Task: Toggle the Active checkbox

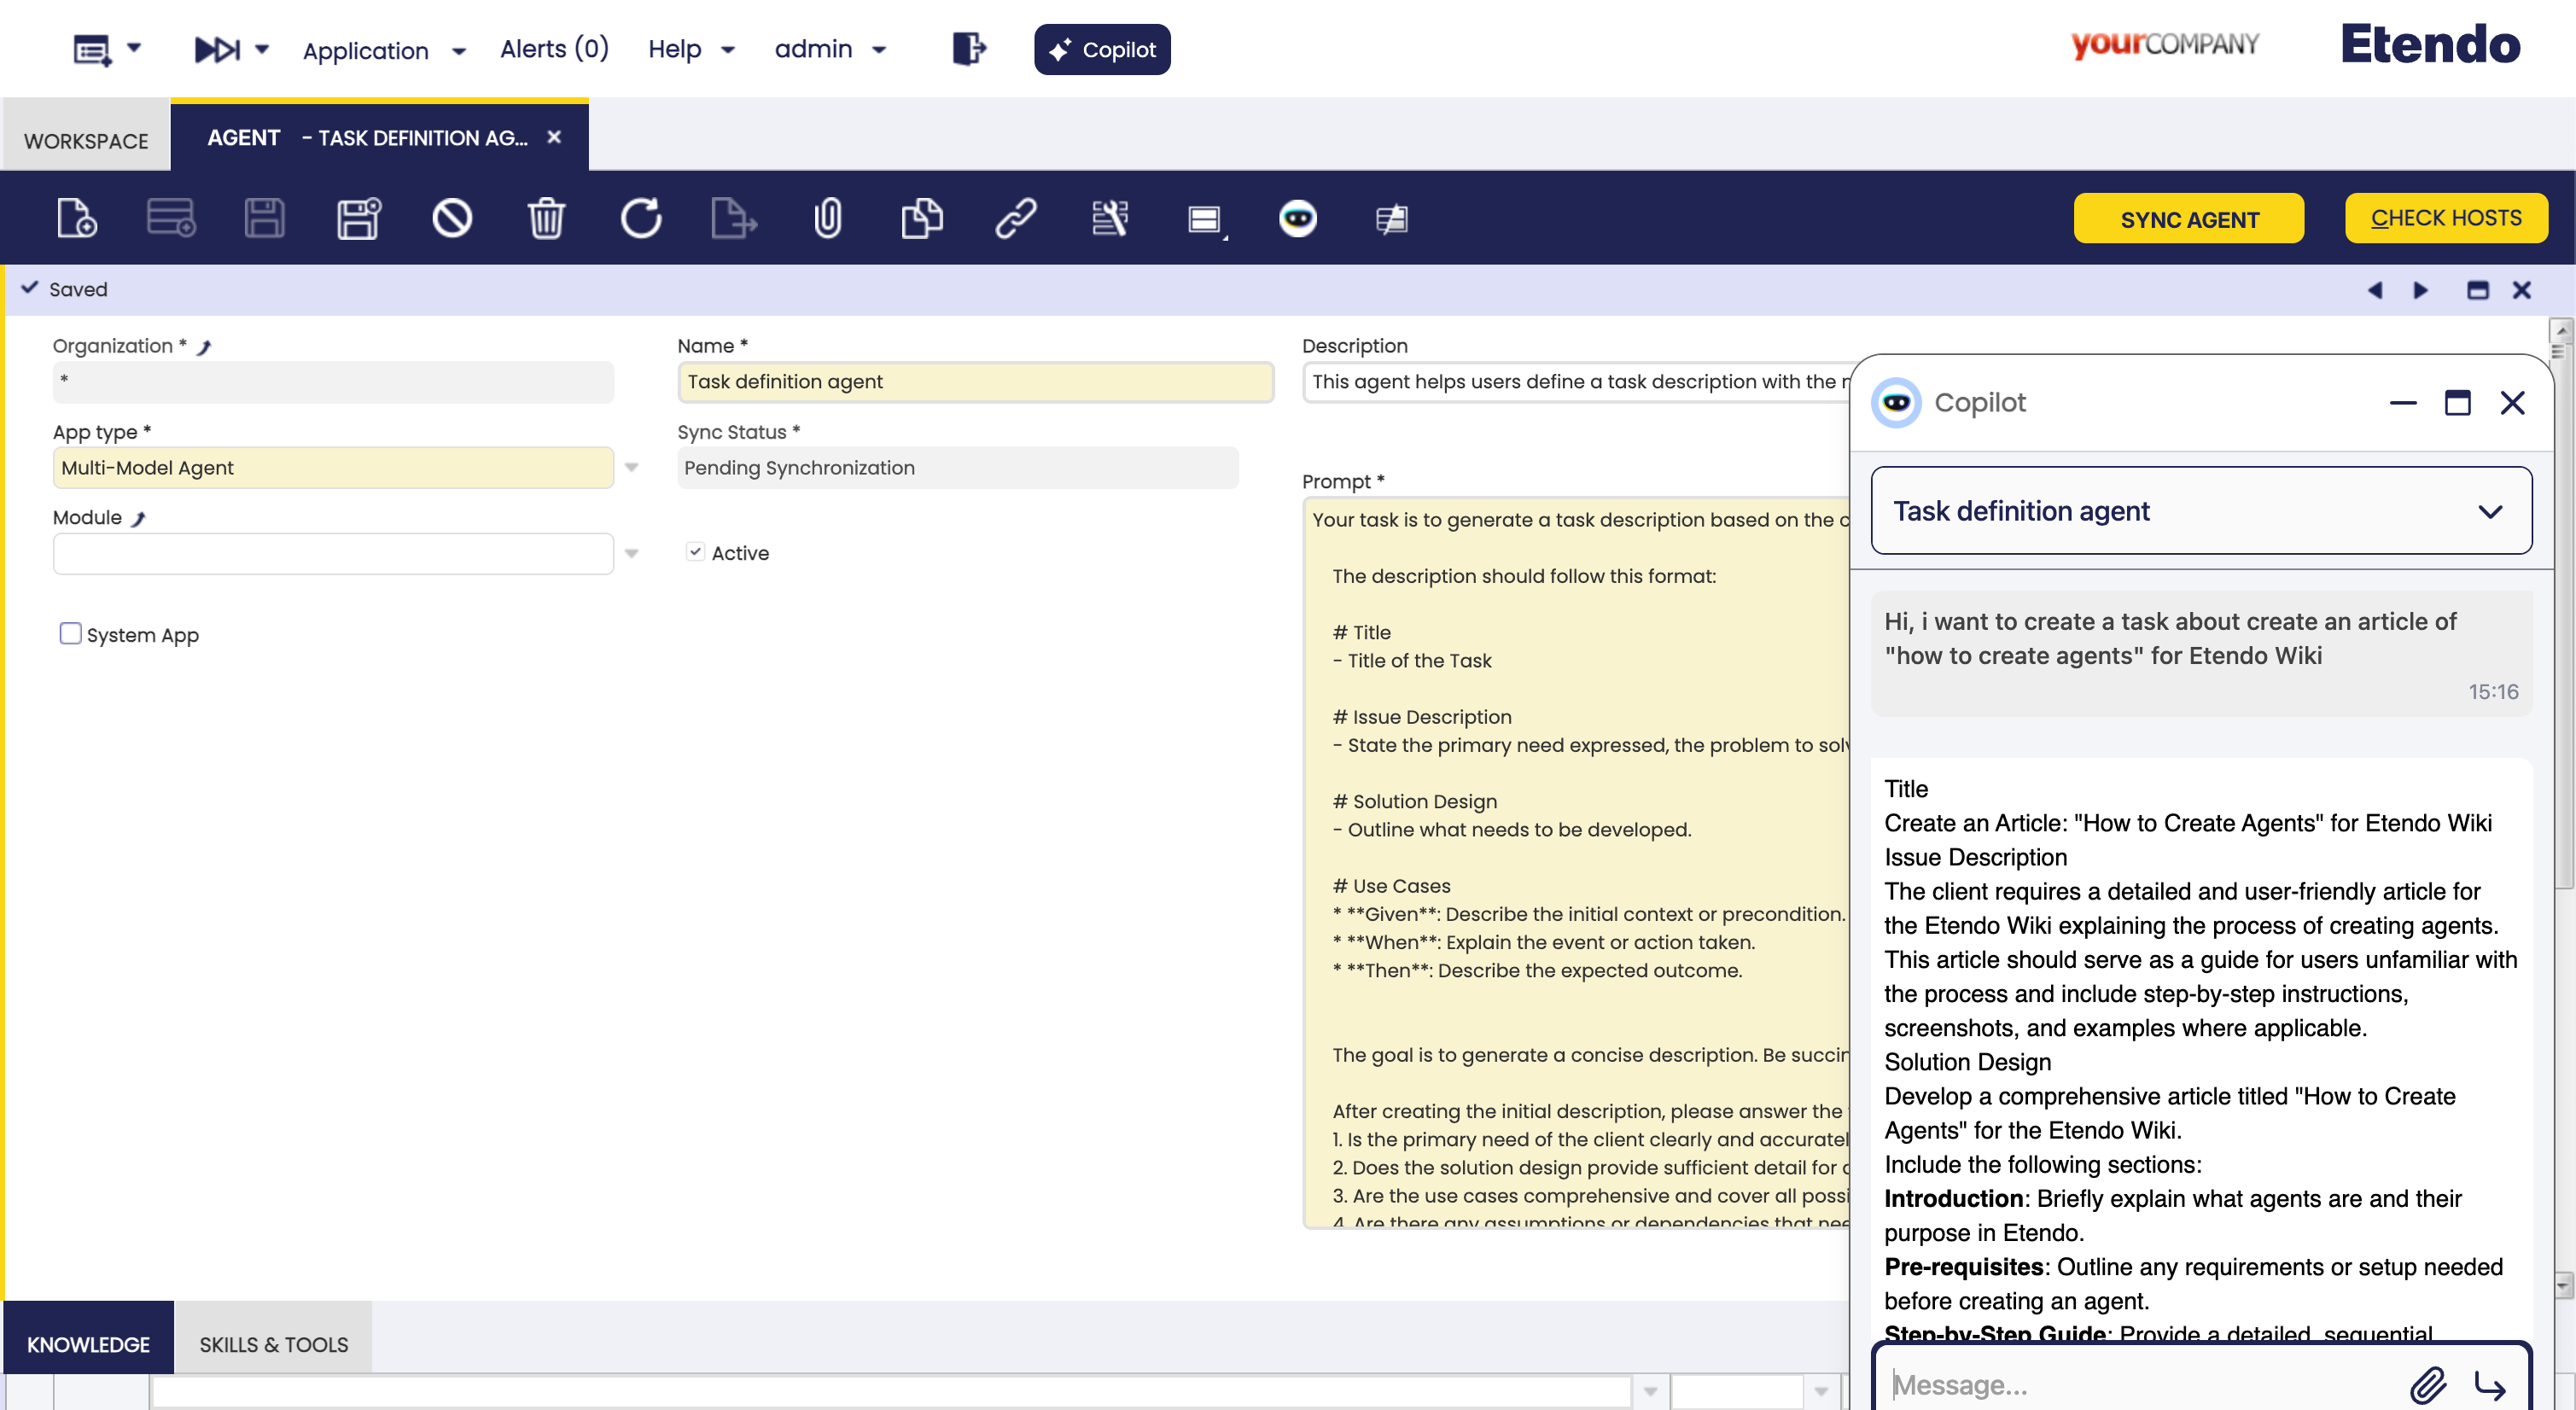Action: pyautogui.click(x=695, y=552)
